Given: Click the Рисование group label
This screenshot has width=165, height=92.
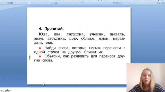Looking at the screenshot, I should (x=118, y=3).
